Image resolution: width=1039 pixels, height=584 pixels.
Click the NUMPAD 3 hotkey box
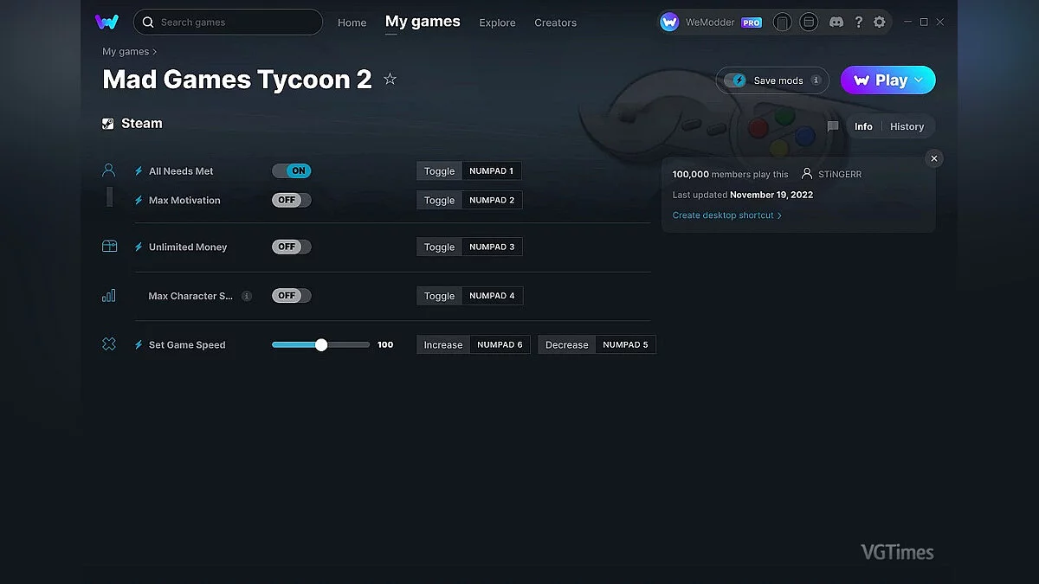(x=492, y=247)
